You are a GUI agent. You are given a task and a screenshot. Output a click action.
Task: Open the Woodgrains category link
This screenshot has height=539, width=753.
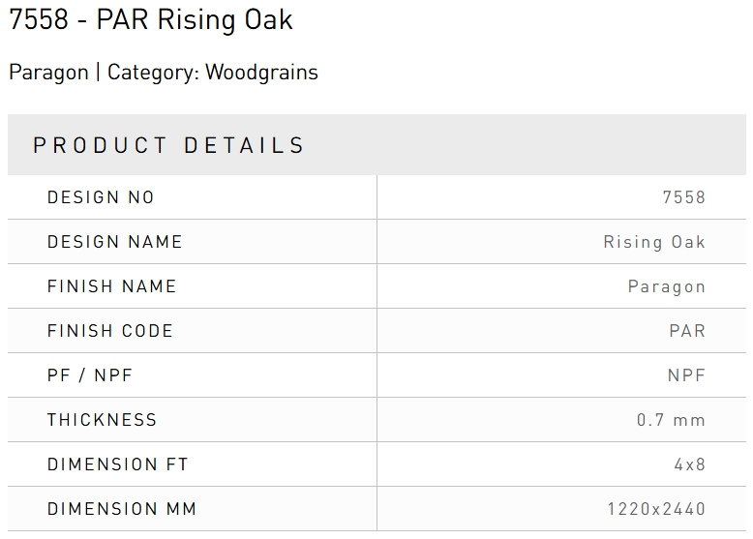(261, 72)
